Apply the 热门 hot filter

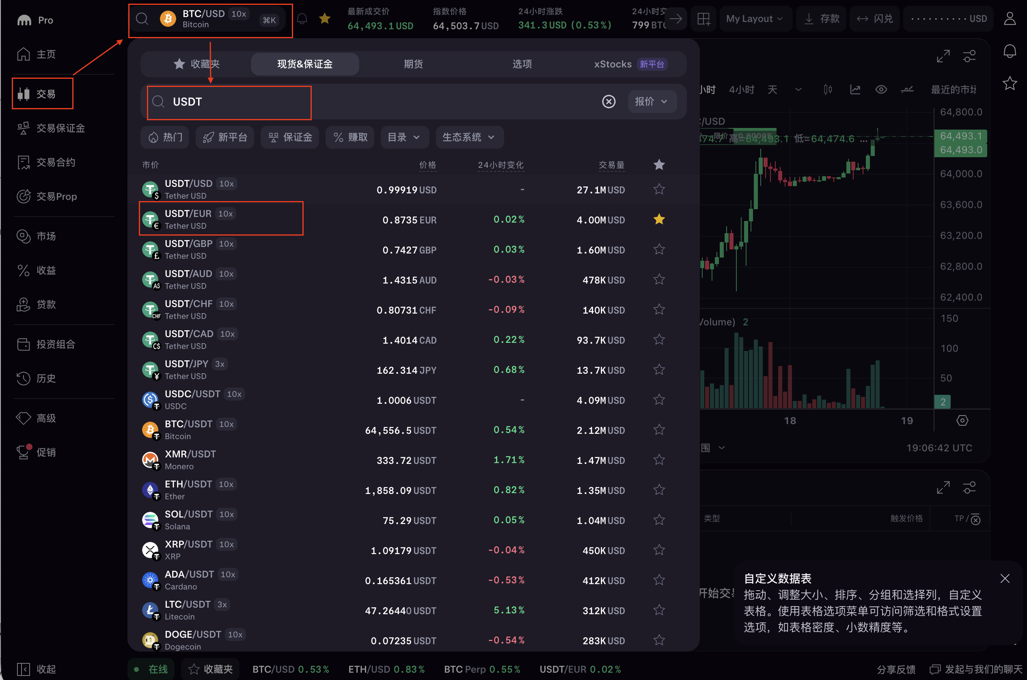tap(165, 137)
